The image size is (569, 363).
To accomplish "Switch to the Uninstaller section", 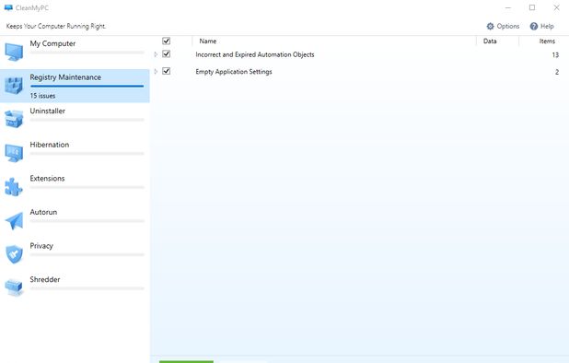I will [48, 111].
